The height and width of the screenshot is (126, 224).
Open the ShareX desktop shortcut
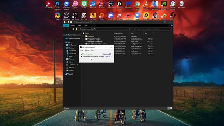click(x=57, y=16)
